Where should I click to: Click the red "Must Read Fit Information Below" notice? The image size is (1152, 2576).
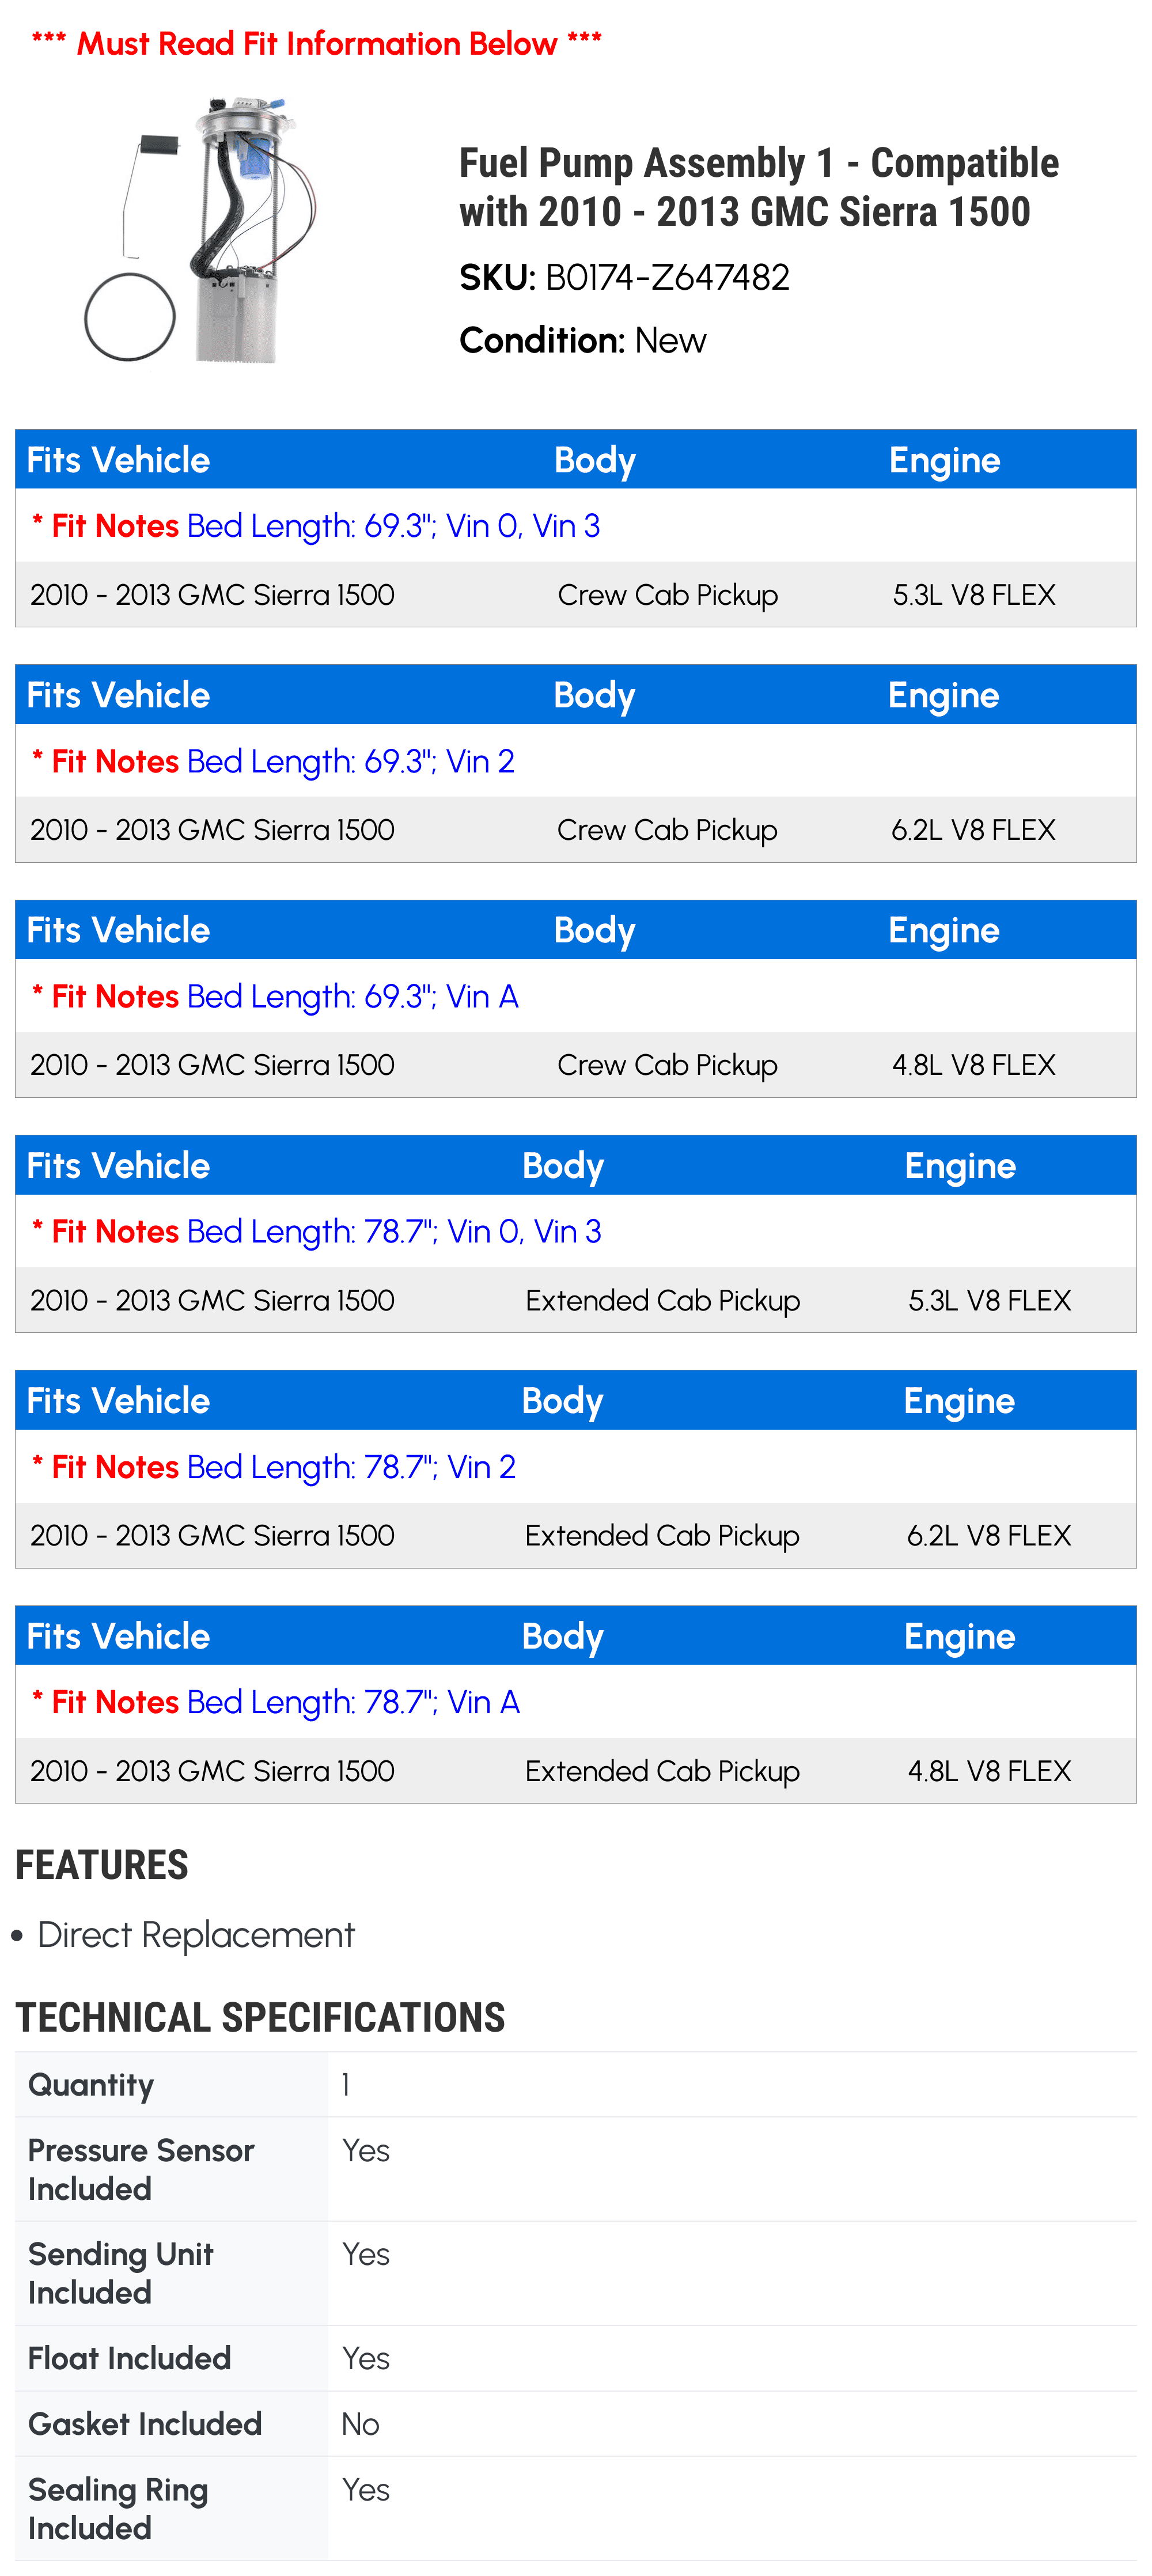316,44
